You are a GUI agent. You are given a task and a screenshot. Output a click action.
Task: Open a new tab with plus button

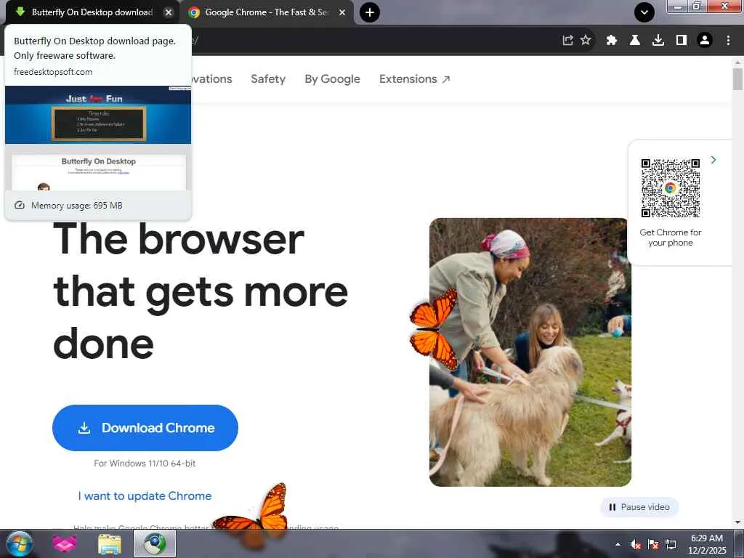tap(370, 12)
